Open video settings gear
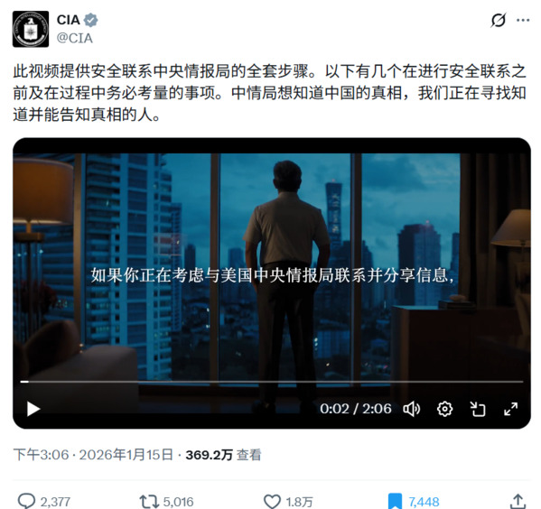 [x=444, y=410]
